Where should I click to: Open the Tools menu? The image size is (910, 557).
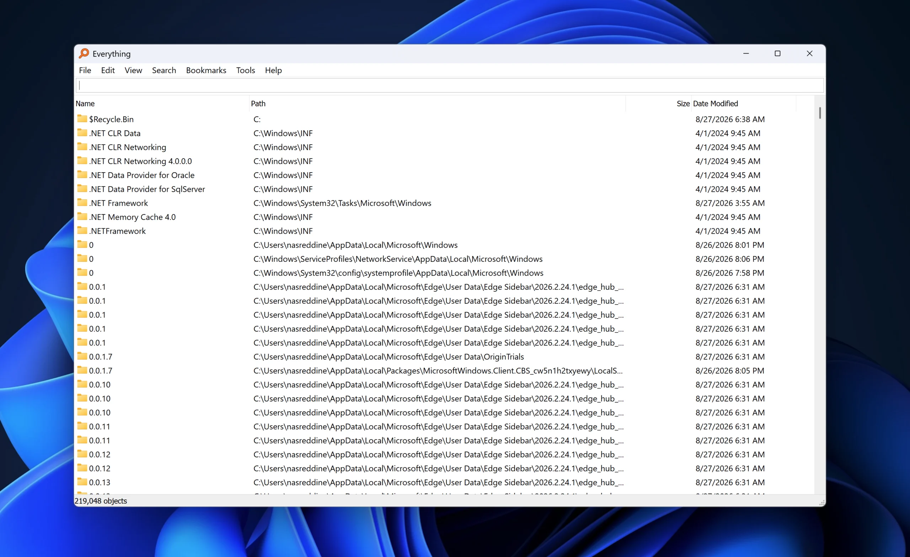(246, 70)
